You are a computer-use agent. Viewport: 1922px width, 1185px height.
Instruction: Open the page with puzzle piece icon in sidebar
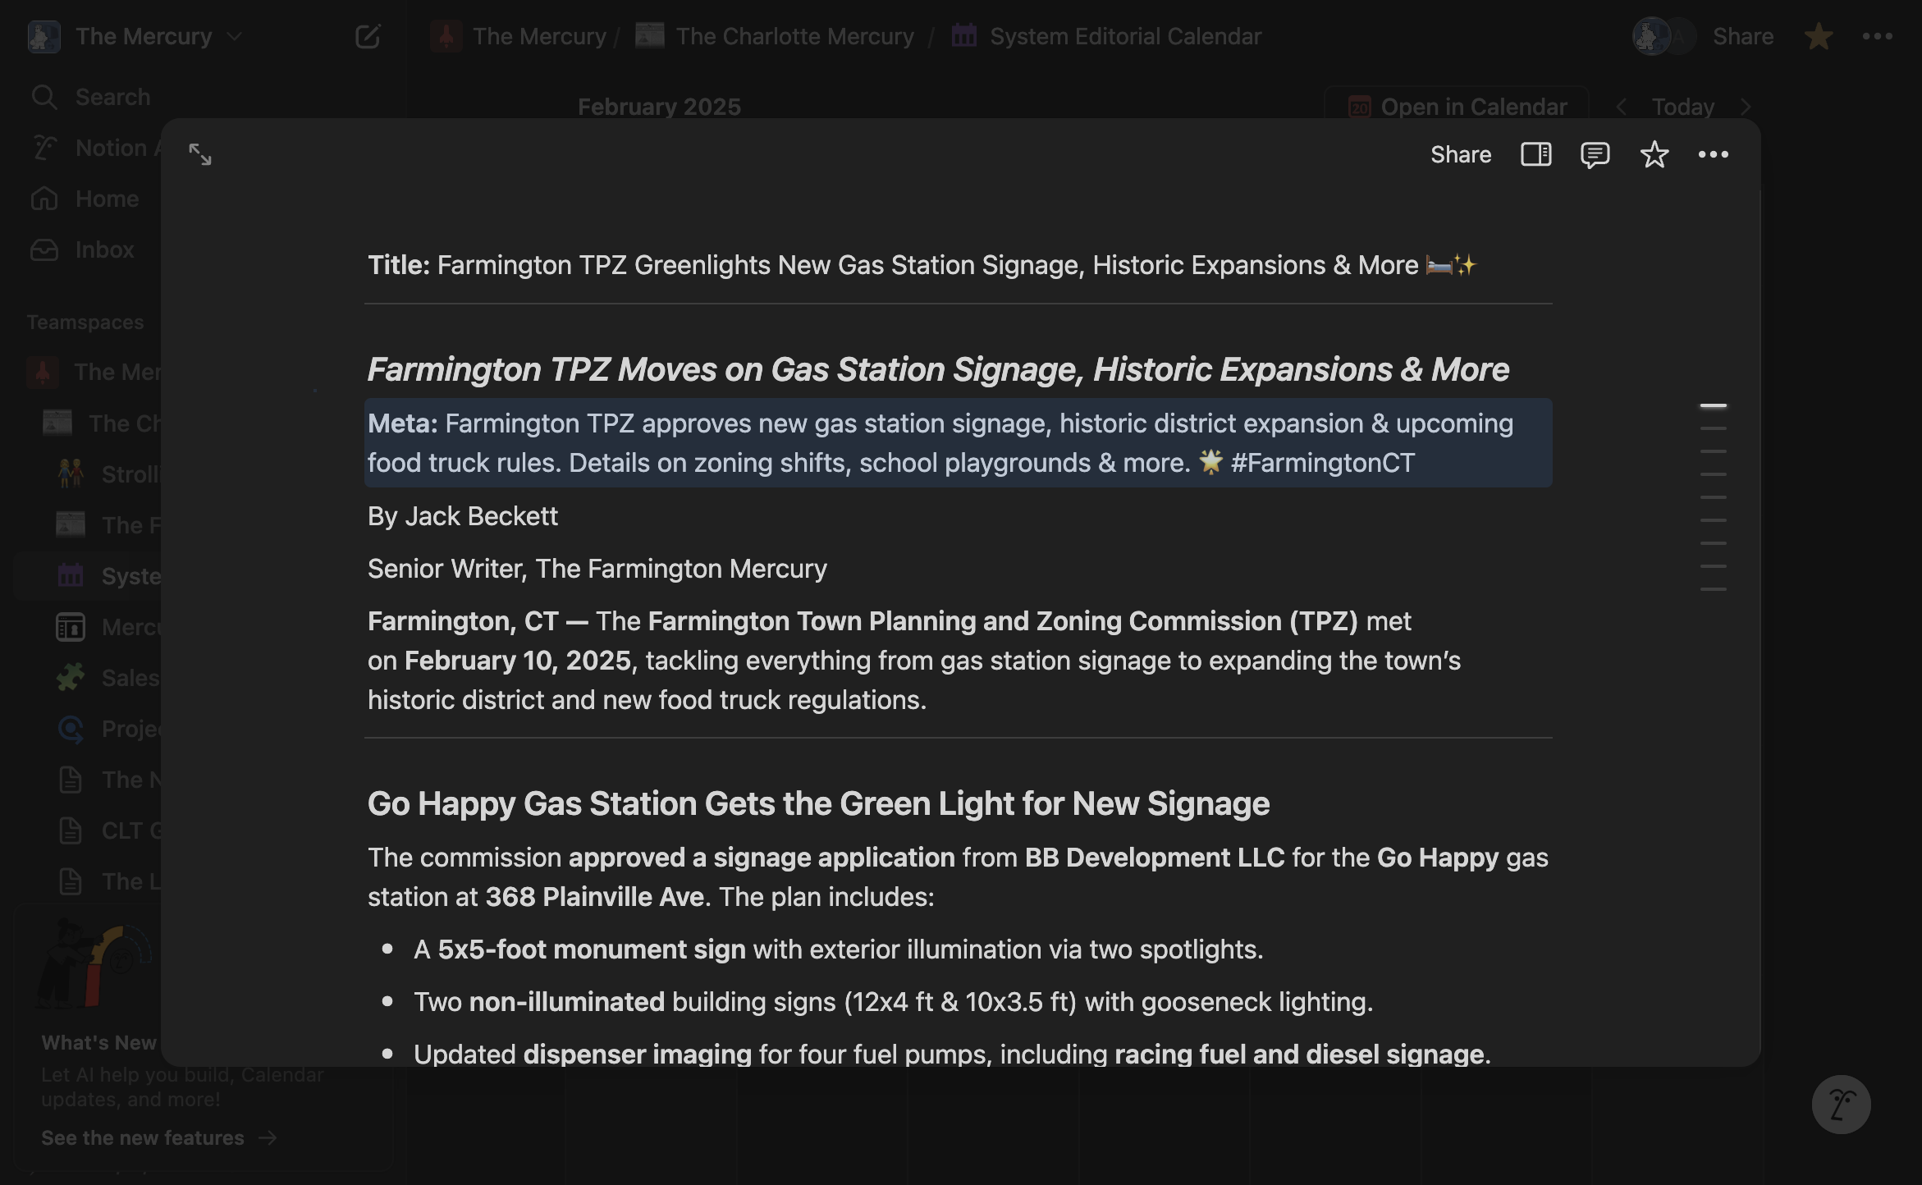click(71, 677)
